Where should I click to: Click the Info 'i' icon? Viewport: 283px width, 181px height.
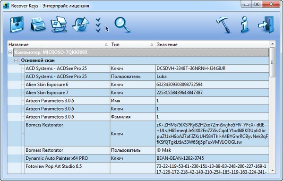click(245, 25)
